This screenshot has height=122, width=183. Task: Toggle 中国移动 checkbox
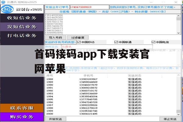tap(79, 42)
